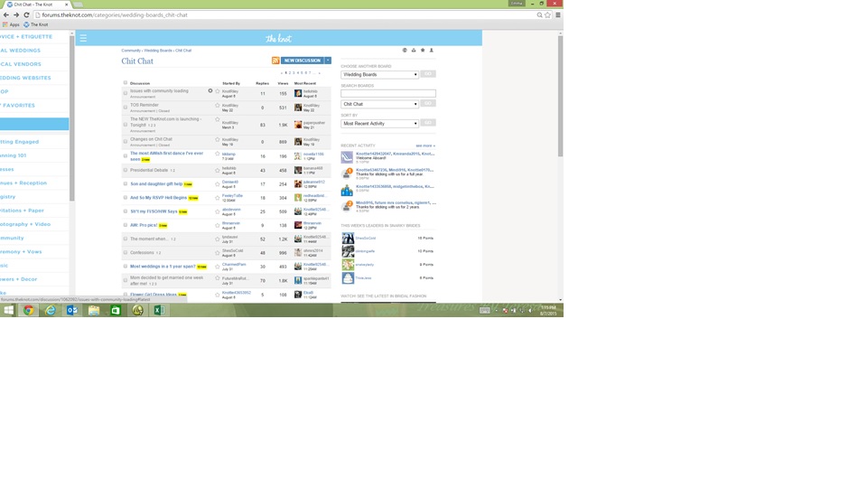Open the user profile silhouette icon

point(432,51)
